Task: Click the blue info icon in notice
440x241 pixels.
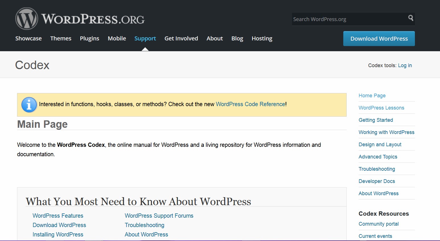Action: pos(29,105)
